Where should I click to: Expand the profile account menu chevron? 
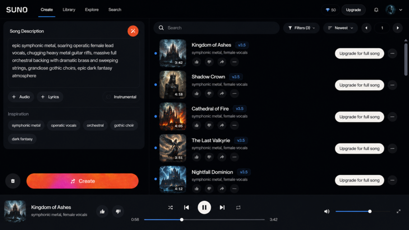point(401,10)
